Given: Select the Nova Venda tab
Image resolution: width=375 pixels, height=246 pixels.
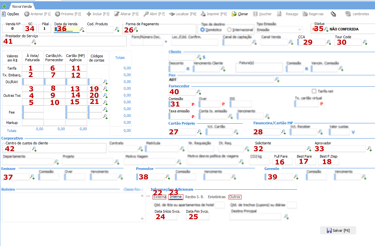Looking at the screenshot, I should tap(22, 6).
